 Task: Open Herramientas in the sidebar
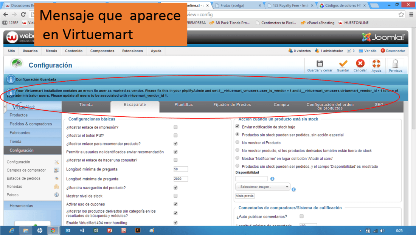tap(33, 206)
